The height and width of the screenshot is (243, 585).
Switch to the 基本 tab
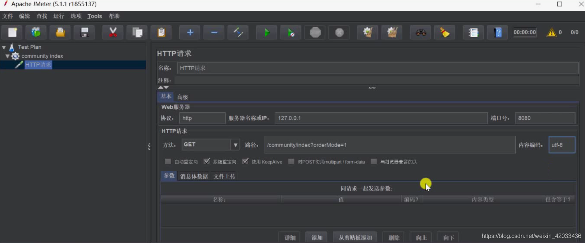(x=165, y=96)
